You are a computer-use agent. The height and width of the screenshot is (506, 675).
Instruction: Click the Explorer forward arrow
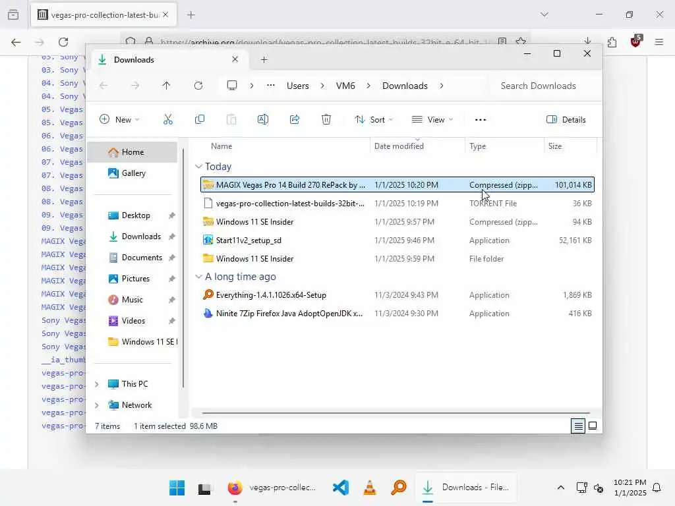click(x=135, y=86)
